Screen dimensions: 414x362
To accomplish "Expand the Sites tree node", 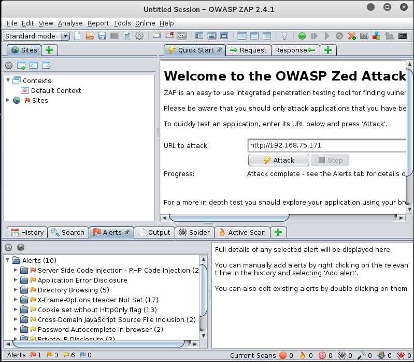I will pos(8,100).
